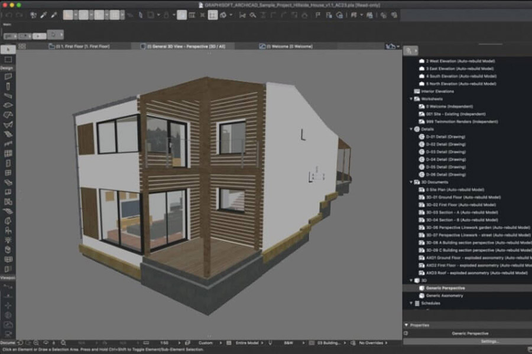Click the Settings... button in Properties
The height and width of the screenshot is (354, 532).
point(489,341)
